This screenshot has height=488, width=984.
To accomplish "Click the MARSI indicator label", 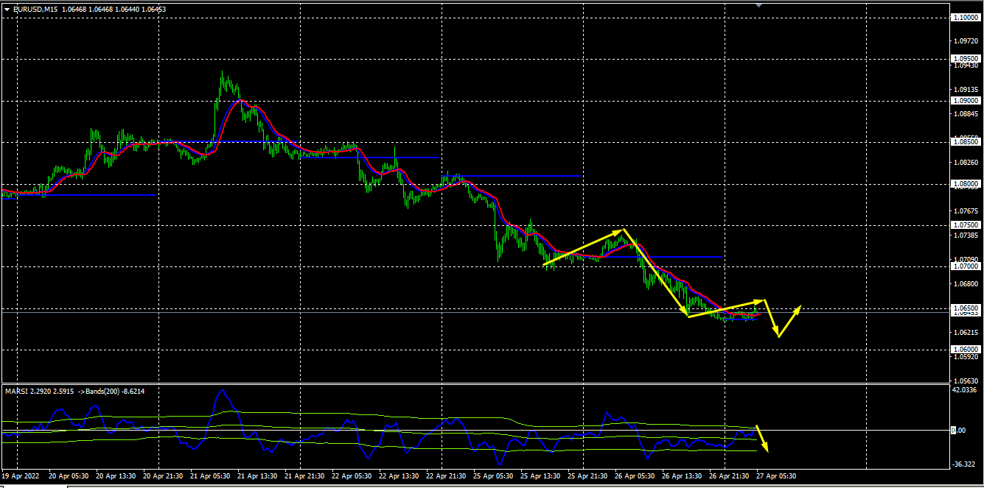I will tap(16, 391).
